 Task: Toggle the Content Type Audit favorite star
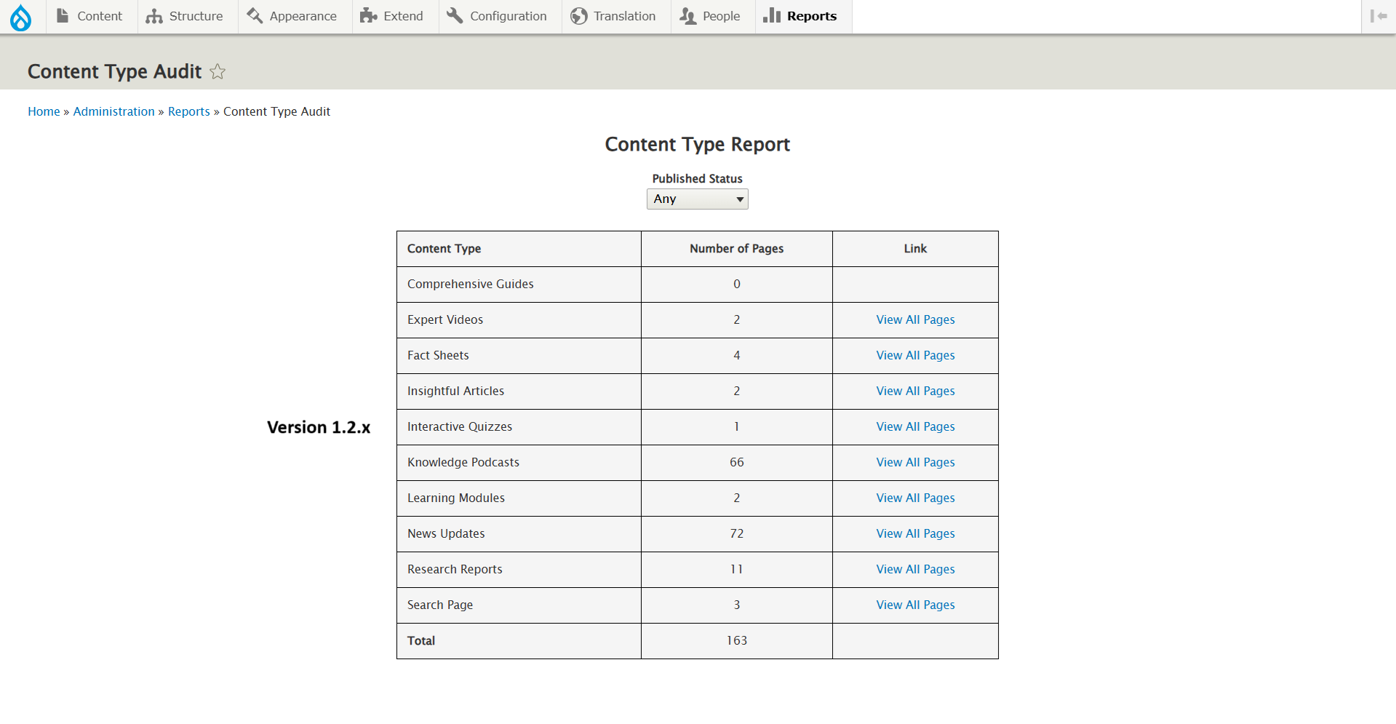pos(217,71)
